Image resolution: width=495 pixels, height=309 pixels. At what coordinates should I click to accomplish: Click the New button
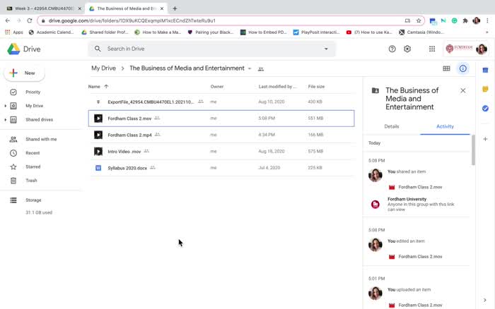(24, 73)
